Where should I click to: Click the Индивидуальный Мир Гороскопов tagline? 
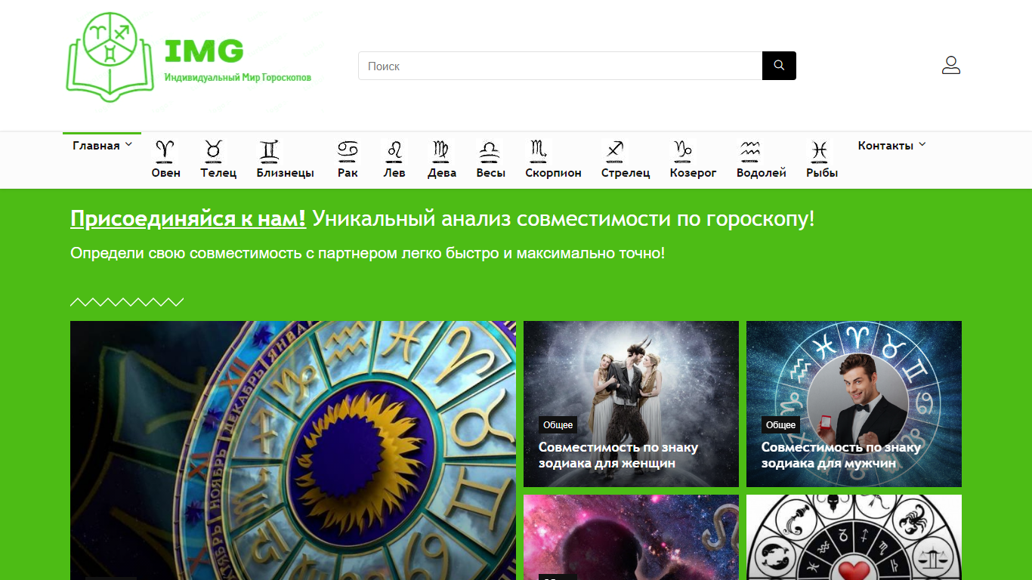[238, 78]
